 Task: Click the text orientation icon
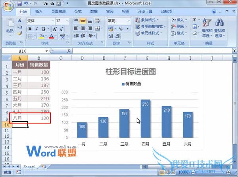[x=91, y=36]
